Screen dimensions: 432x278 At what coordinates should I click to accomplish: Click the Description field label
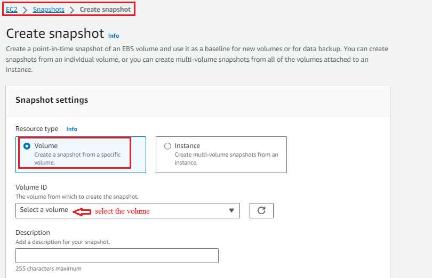pyautogui.click(x=33, y=233)
